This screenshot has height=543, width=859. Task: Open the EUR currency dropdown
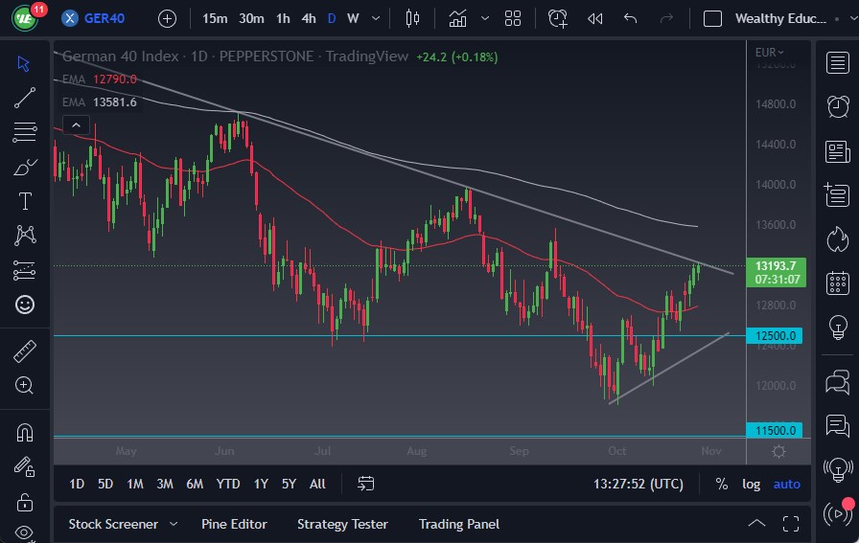(x=769, y=53)
